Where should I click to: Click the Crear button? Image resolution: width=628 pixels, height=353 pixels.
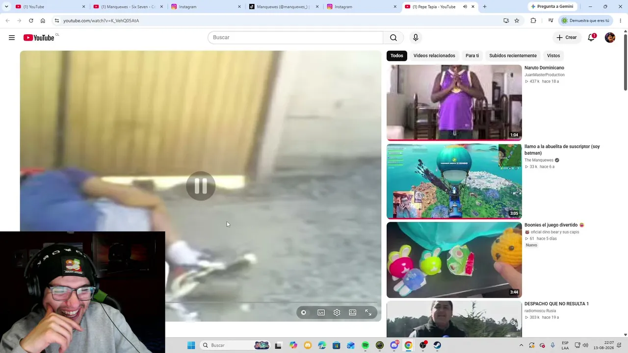click(567, 38)
